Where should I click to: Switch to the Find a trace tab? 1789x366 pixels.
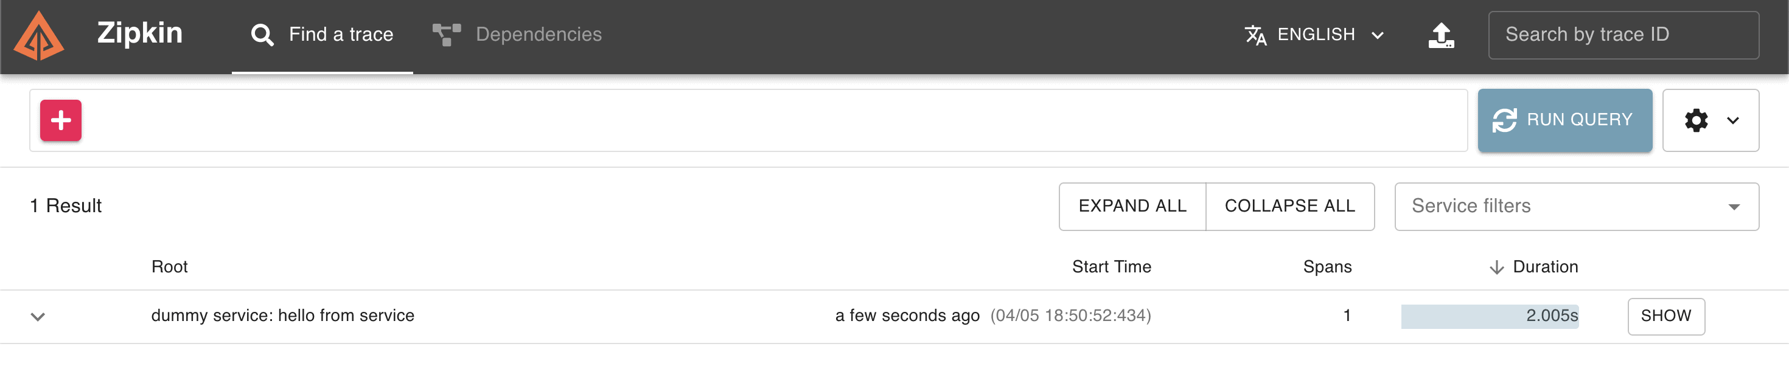tap(323, 36)
